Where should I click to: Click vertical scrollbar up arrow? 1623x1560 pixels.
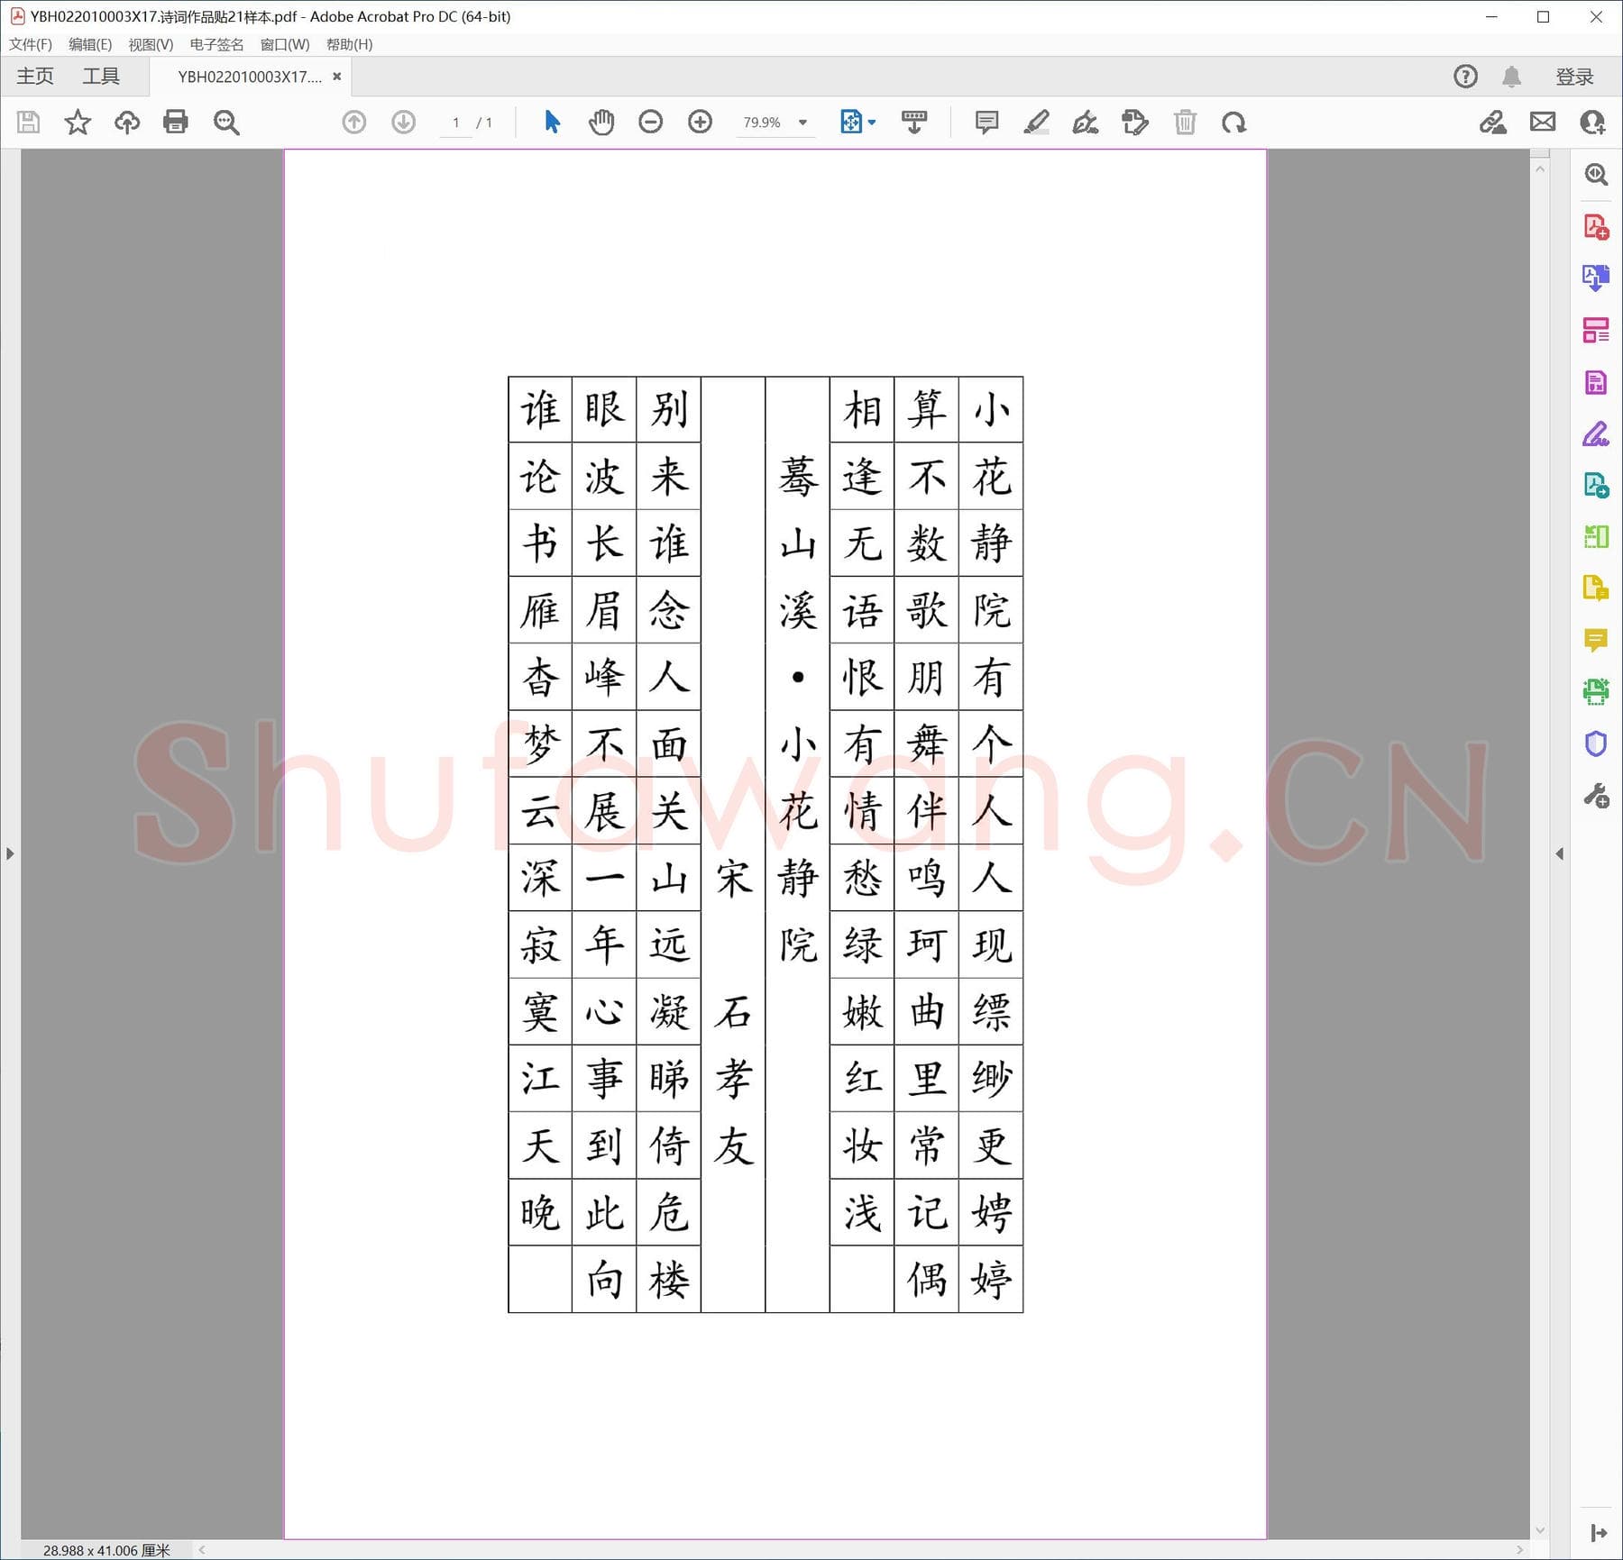point(1540,169)
